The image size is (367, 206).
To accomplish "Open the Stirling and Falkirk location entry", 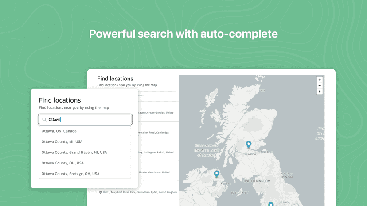I will tap(158, 151).
